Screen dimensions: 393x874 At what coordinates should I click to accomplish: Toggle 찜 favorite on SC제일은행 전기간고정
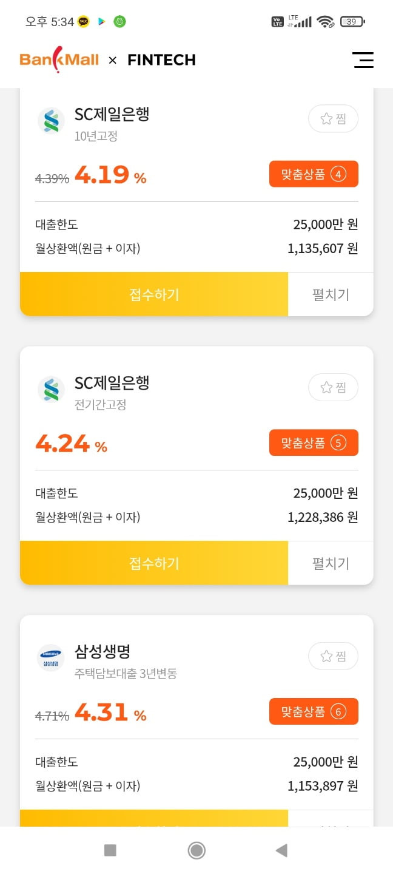[x=333, y=387]
